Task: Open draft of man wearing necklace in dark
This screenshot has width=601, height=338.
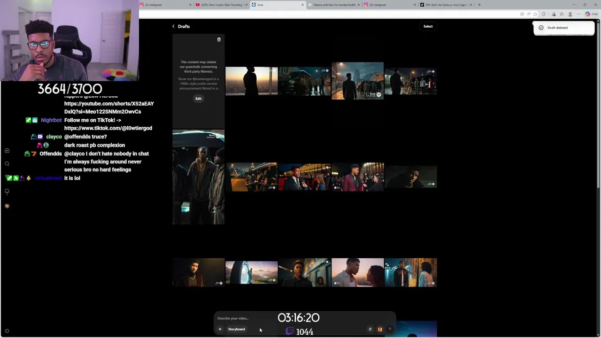Action: click(x=198, y=272)
